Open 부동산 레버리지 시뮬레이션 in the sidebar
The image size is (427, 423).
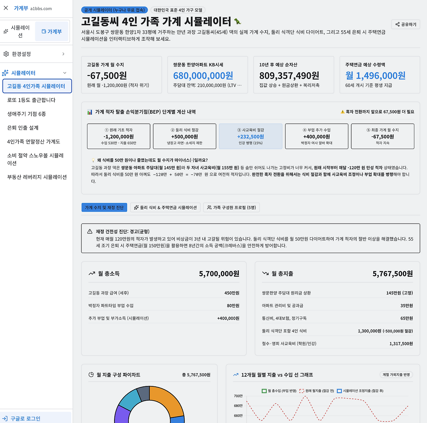pos(37,177)
